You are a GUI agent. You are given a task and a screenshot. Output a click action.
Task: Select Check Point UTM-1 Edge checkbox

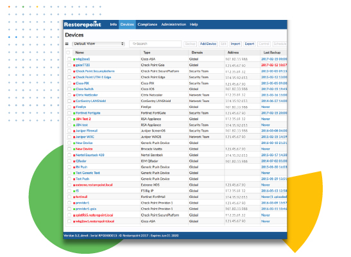coord(69,77)
